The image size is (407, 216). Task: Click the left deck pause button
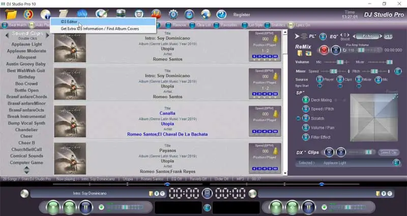[86, 207]
